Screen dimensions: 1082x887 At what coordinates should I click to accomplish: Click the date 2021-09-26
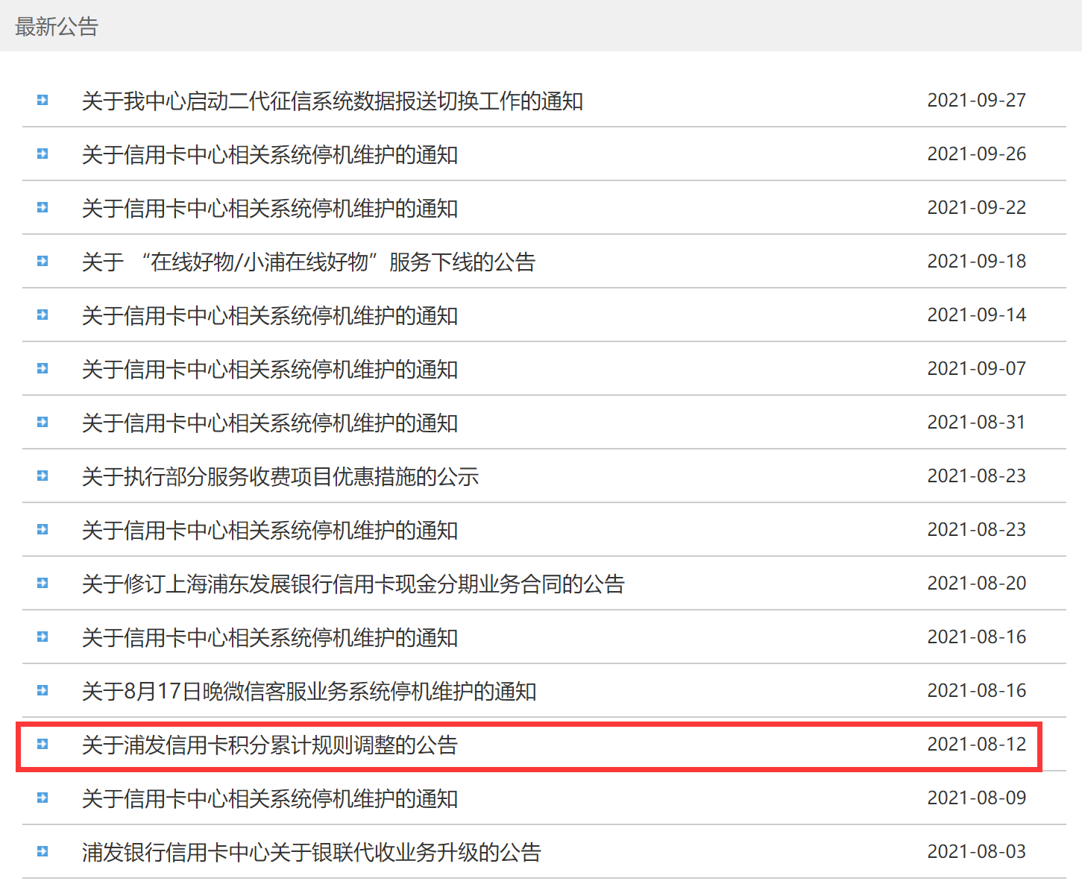pos(977,154)
